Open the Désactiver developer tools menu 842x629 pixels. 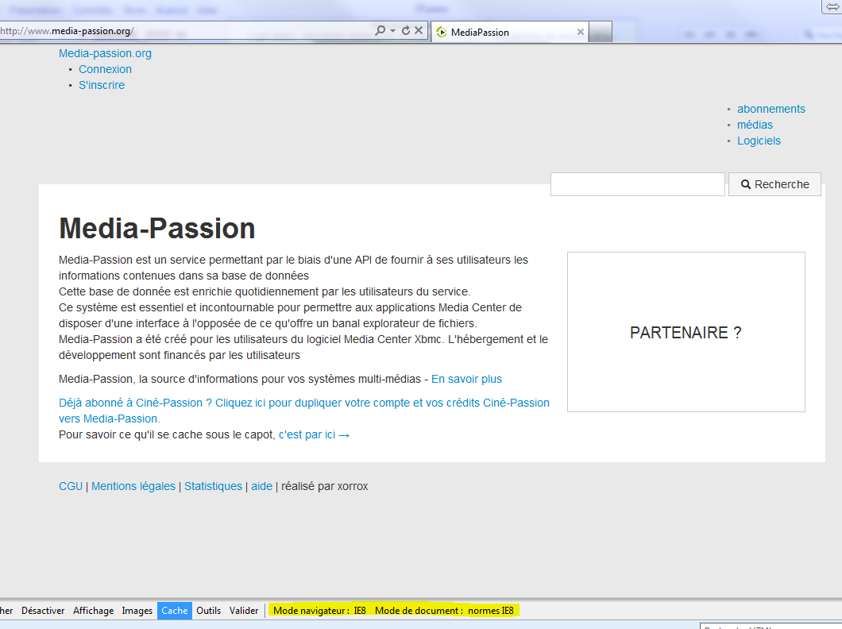click(43, 611)
